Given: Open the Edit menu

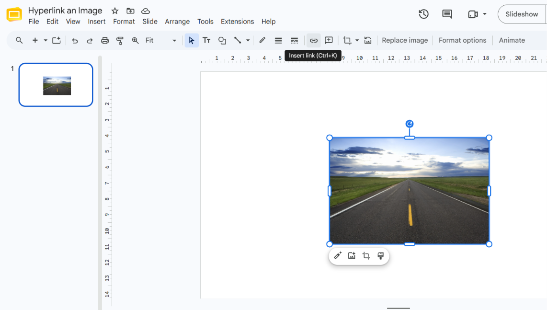Looking at the screenshot, I should 52,22.
